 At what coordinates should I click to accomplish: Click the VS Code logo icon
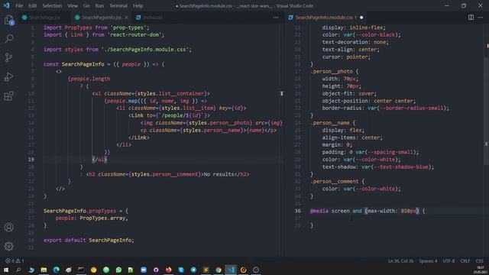[x=6, y=5]
